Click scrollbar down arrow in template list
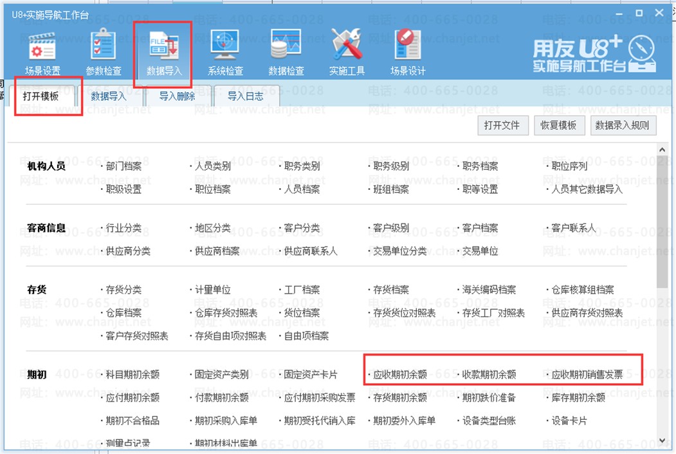Viewport: 676px width, 454px height. click(662, 440)
